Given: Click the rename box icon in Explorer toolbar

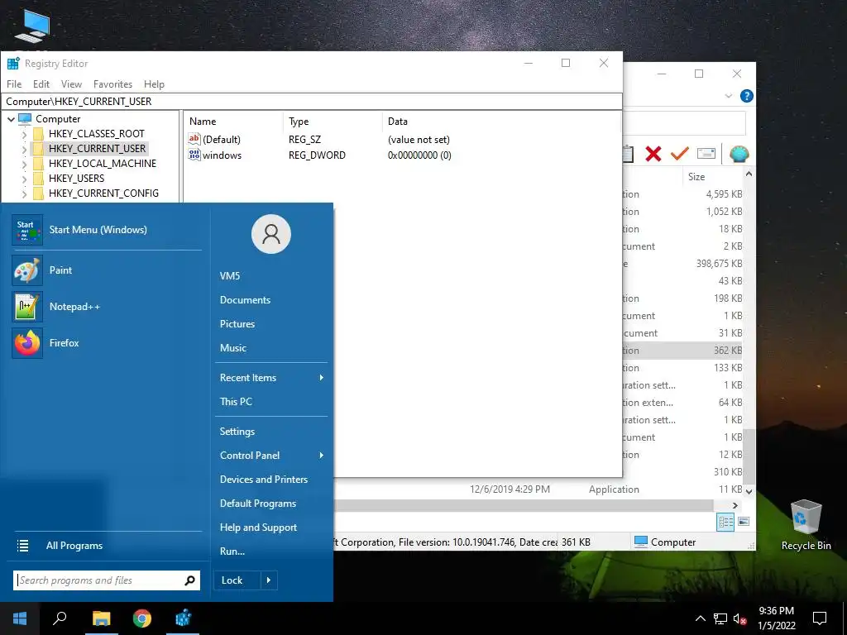Looking at the screenshot, I should click(x=706, y=154).
